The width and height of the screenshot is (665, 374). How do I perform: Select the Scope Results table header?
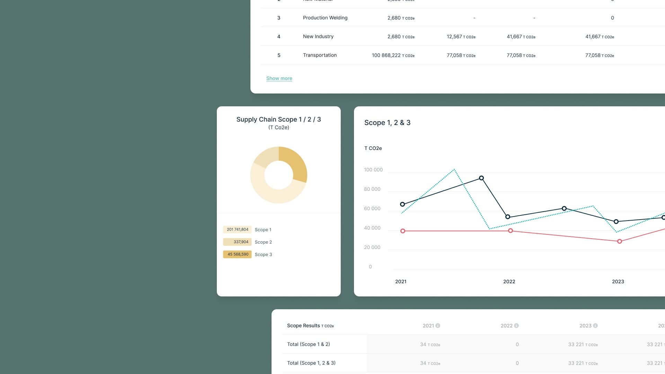(303, 326)
